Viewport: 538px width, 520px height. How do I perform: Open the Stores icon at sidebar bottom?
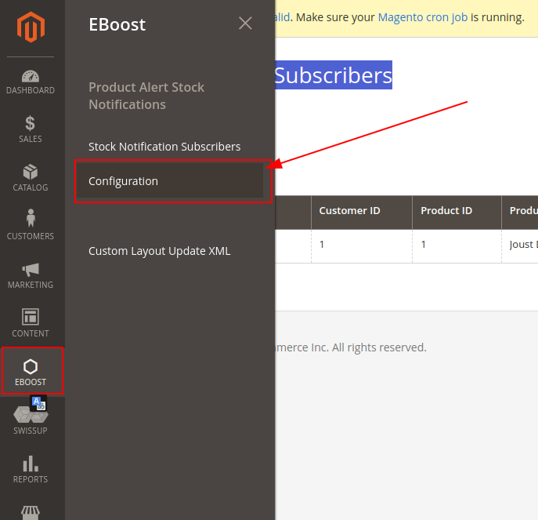(x=31, y=511)
